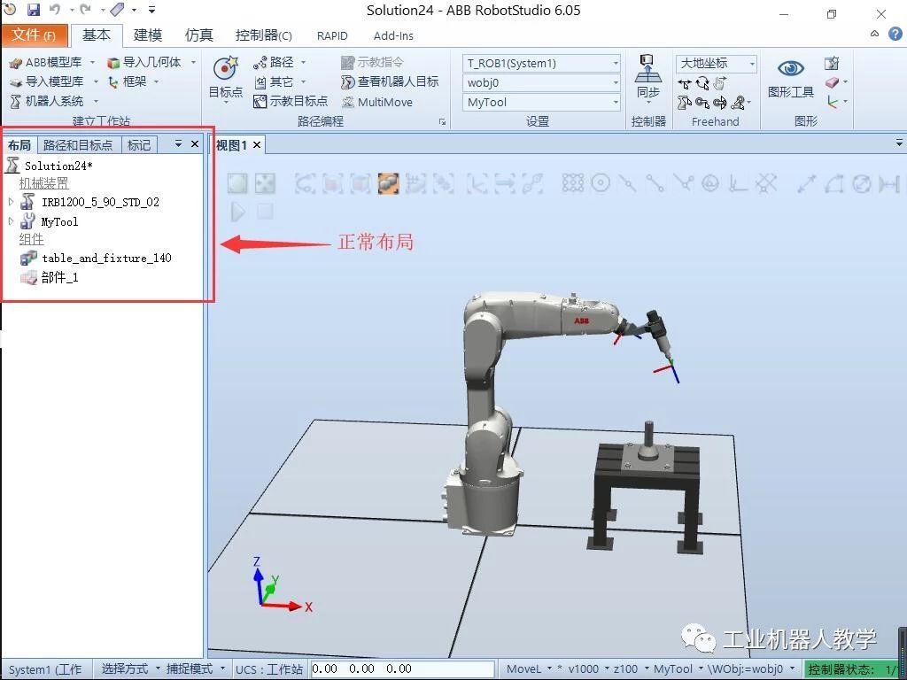This screenshot has width=907, height=680.
Task: Switch to the 建模 ribbon tab
Action: point(148,35)
